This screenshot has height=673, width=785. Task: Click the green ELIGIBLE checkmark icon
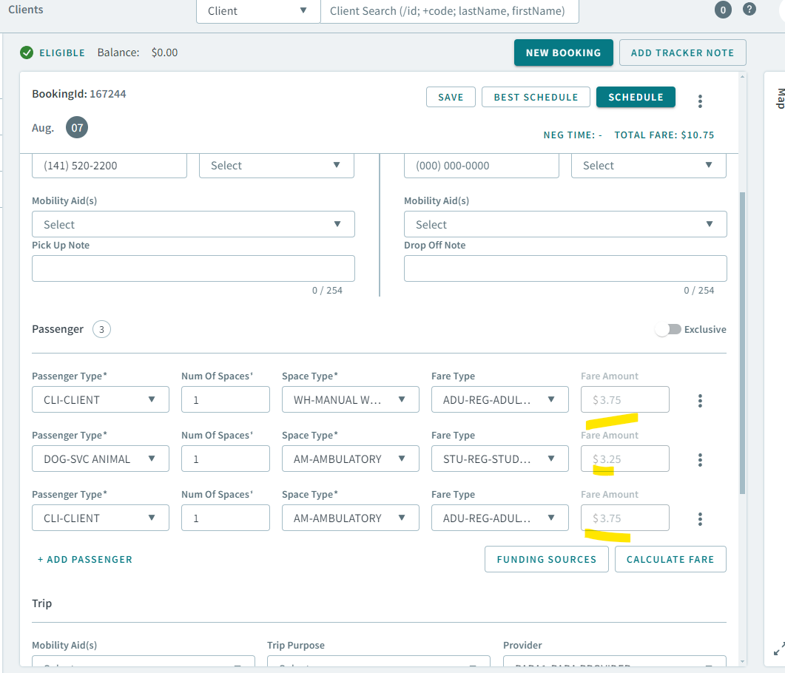[26, 53]
